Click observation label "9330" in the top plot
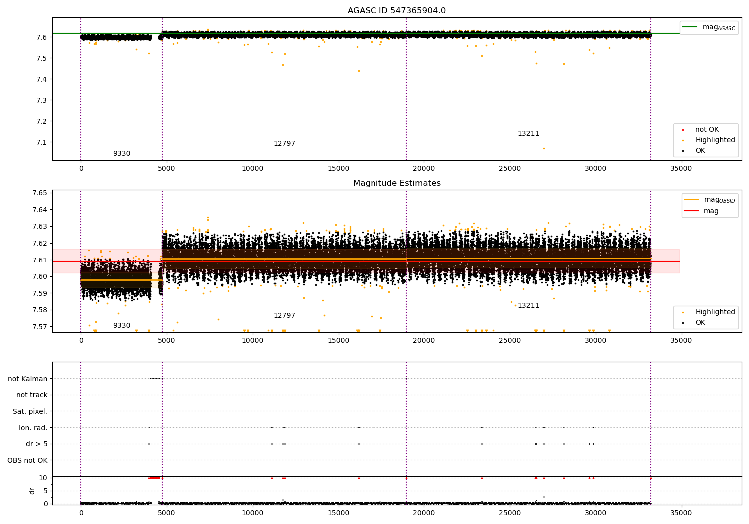The image size is (749, 524). [122, 154]
